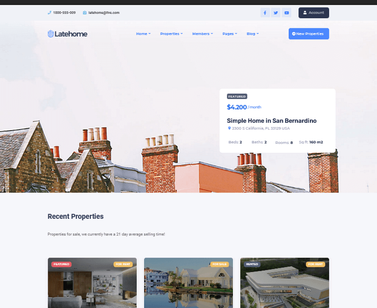Expand the Home dropdown menu

(143, 34)
